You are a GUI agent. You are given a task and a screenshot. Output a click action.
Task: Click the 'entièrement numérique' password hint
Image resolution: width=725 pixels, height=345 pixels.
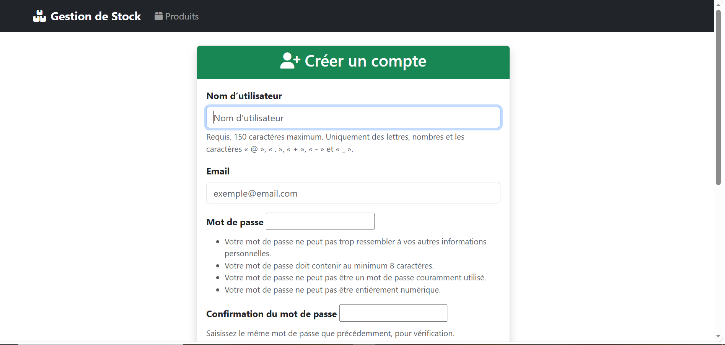[332, 290]
